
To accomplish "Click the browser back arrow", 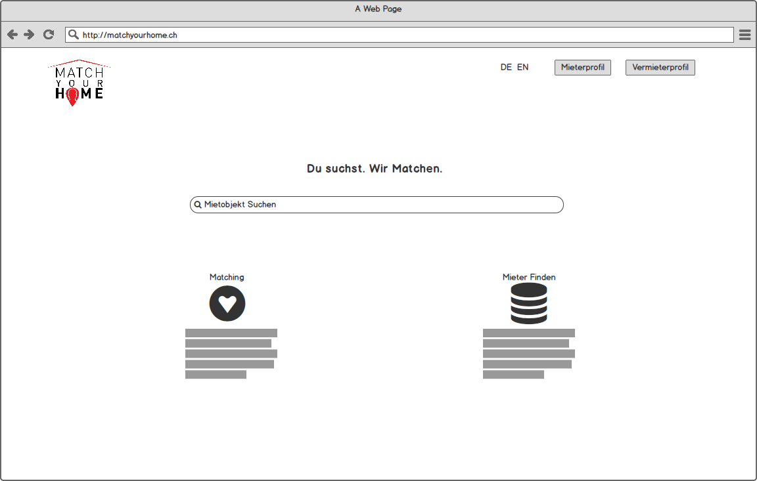I will pos(11,34).
